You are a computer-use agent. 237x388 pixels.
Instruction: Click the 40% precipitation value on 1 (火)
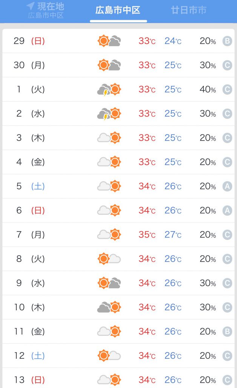208,89
